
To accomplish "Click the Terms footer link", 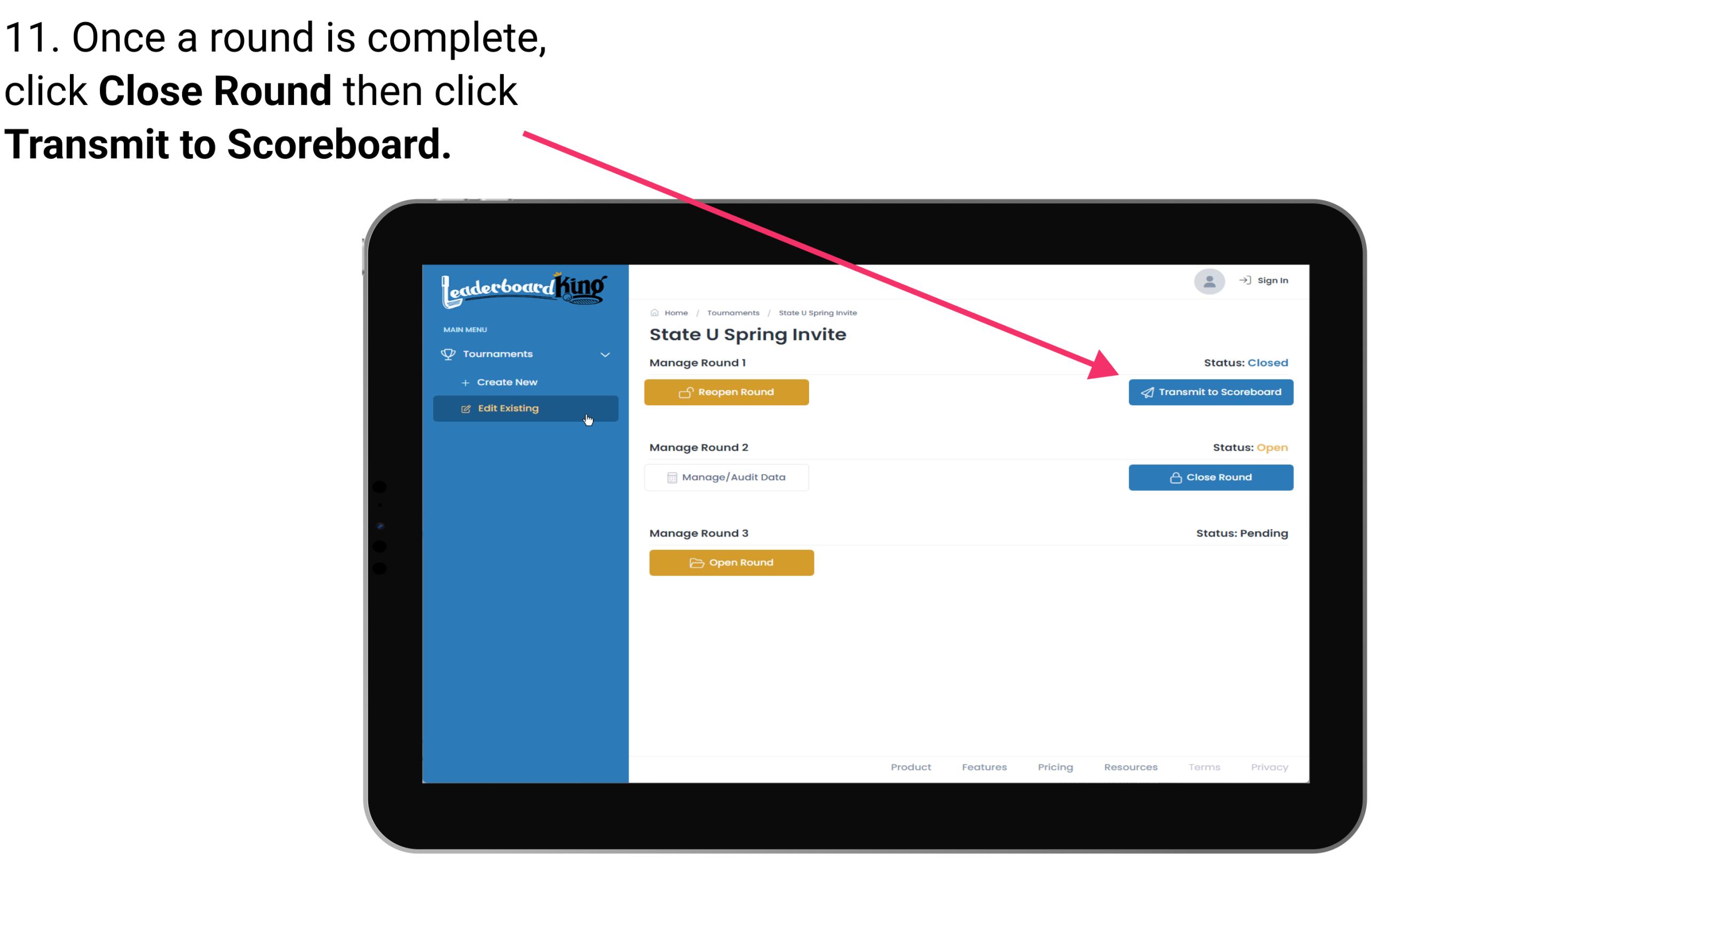I will tap(1204, 767).
